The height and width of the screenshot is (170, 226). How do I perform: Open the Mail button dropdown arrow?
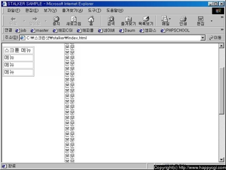pyautogui.click(x=170, y=19)
